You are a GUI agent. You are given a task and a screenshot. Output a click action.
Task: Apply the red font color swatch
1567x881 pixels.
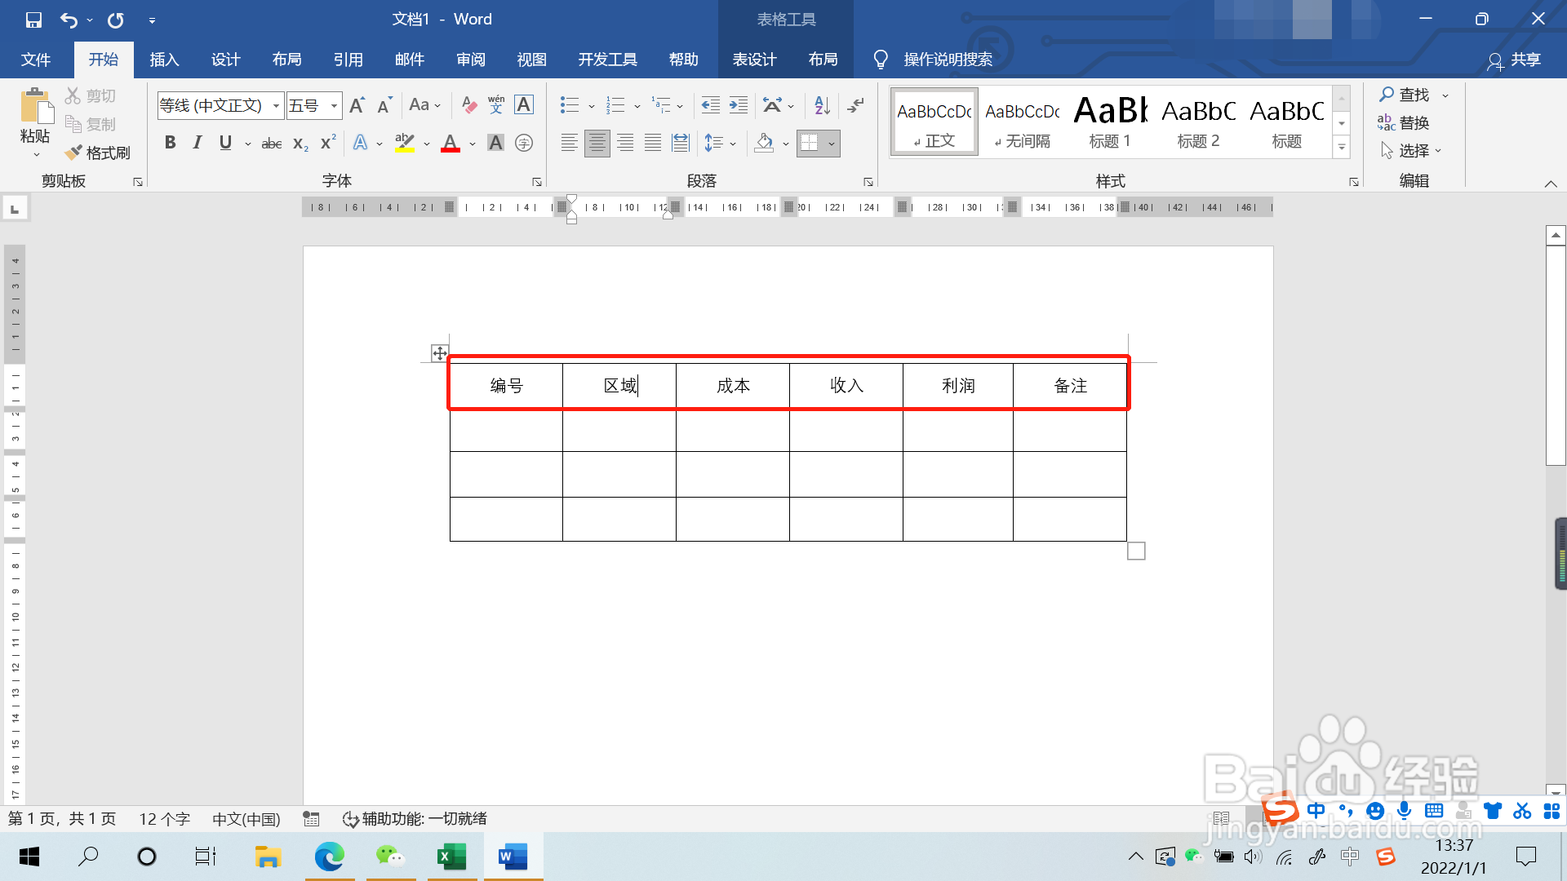451,144
